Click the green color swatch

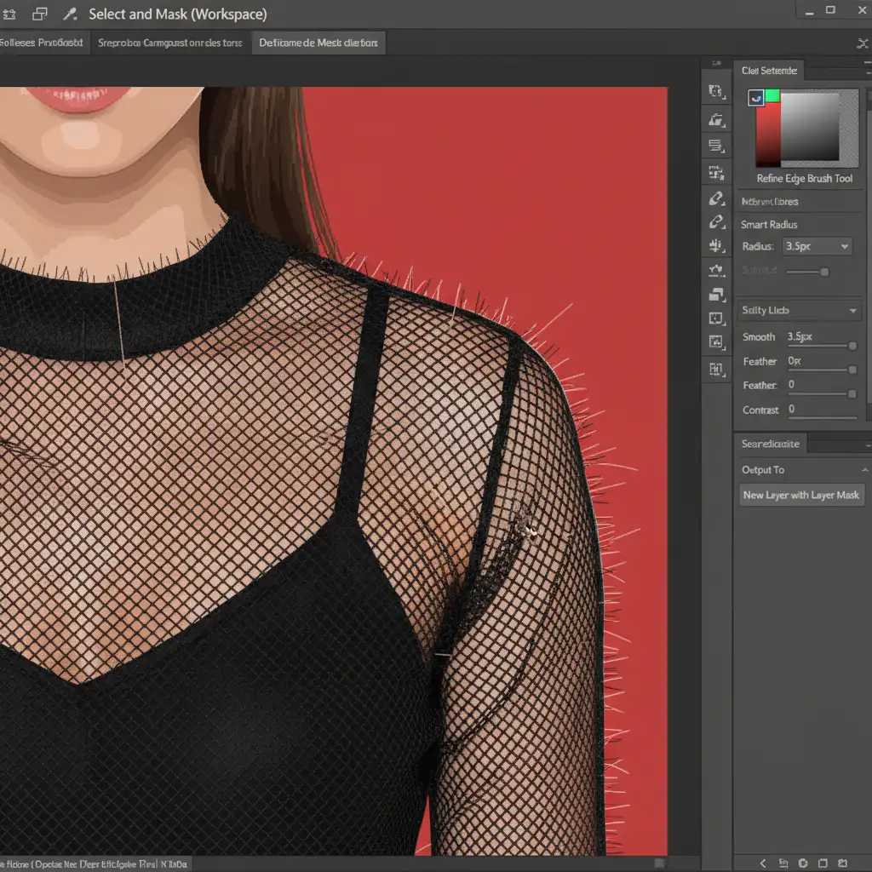coord(772,96)
